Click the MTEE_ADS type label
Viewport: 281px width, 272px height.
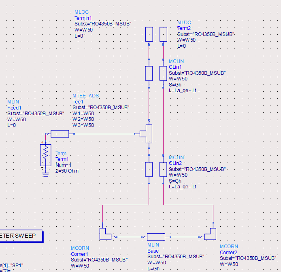tap(86, 96)
